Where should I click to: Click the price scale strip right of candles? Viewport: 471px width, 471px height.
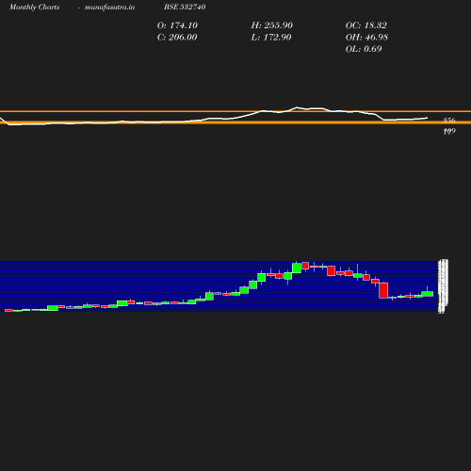tap(443, 286)
